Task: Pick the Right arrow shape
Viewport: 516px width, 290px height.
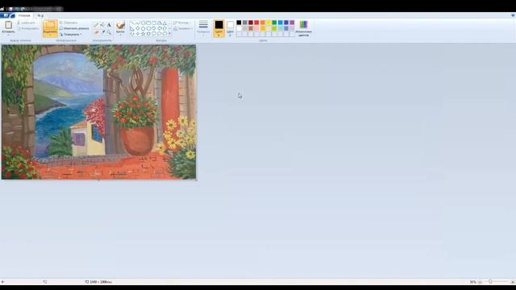Action: (154, 29)
